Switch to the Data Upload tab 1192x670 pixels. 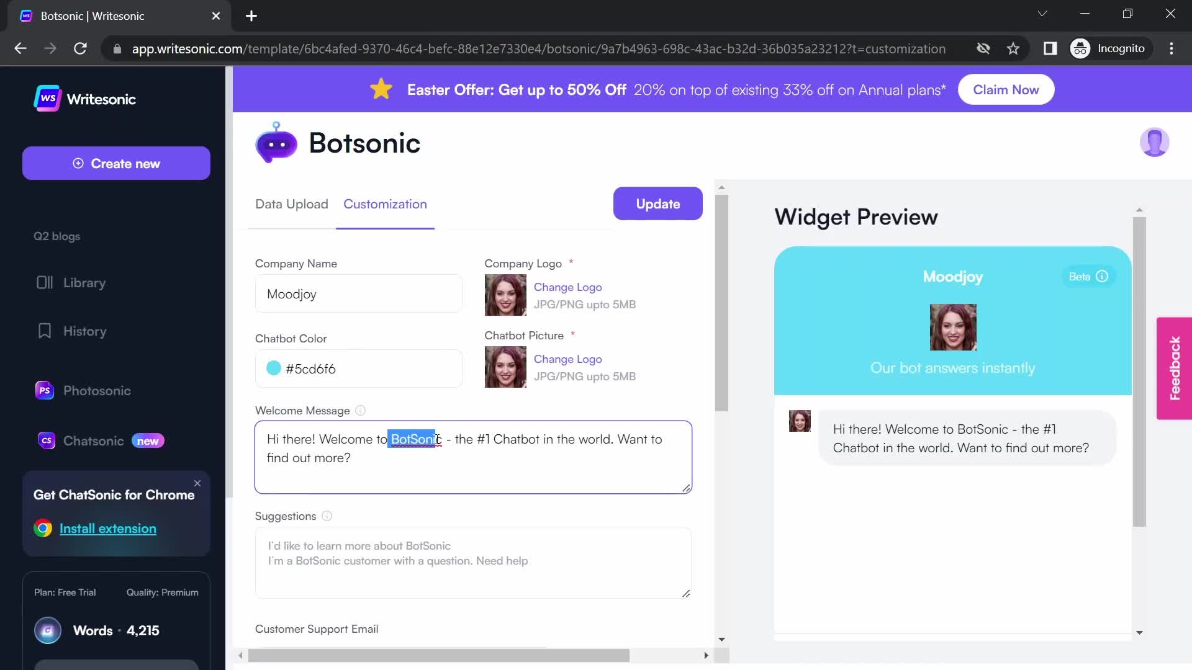pyautogui.click(x=291, y=203)
